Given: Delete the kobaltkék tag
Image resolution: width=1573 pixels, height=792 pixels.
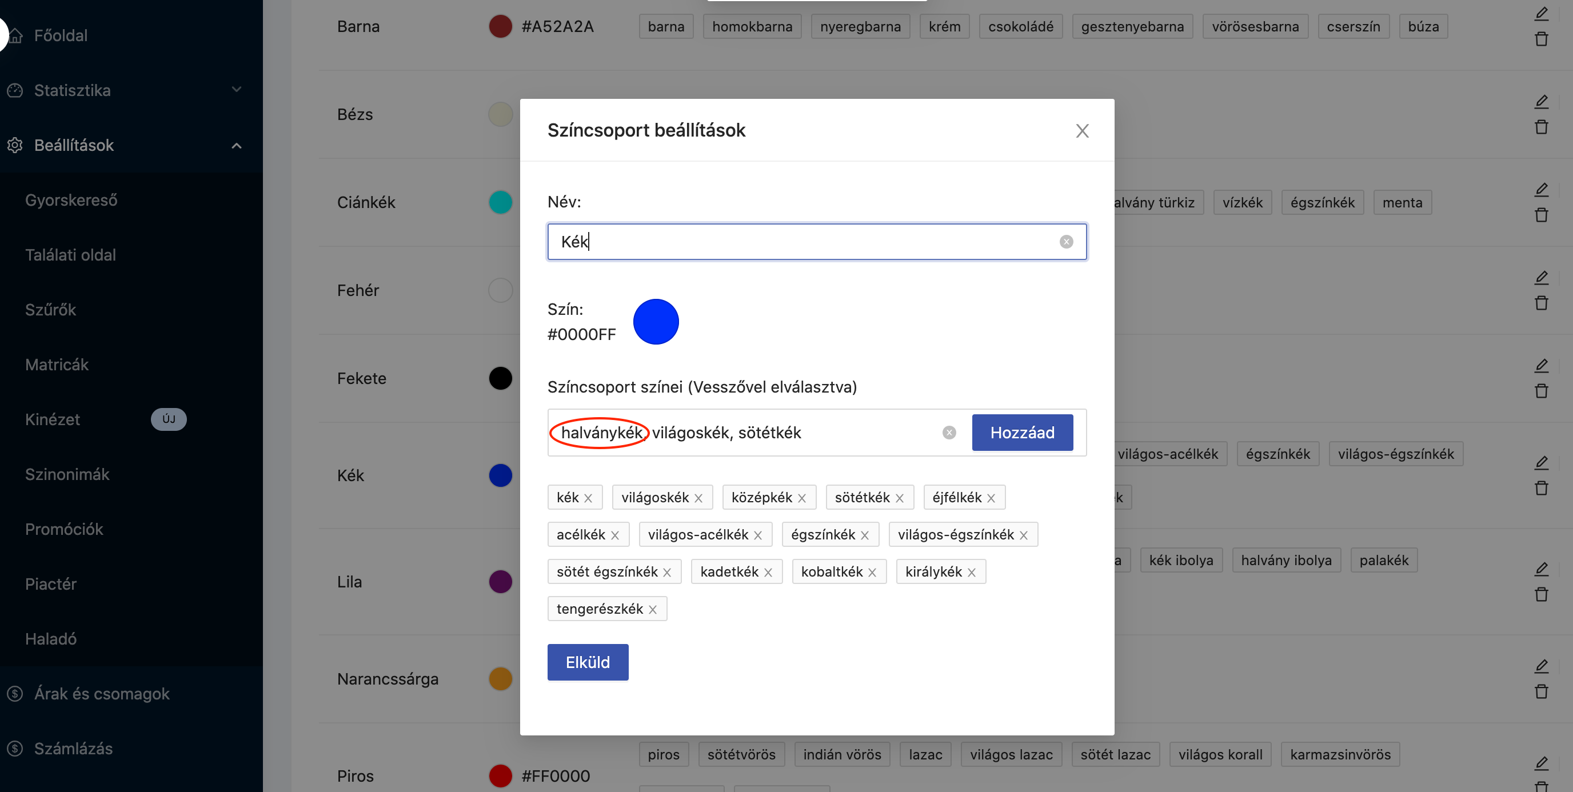Looking at the screenshot, I should (x=872, y=572).
